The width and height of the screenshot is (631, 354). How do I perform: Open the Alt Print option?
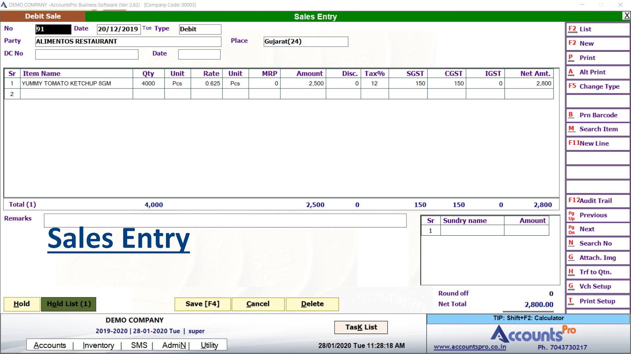[597, 72]
